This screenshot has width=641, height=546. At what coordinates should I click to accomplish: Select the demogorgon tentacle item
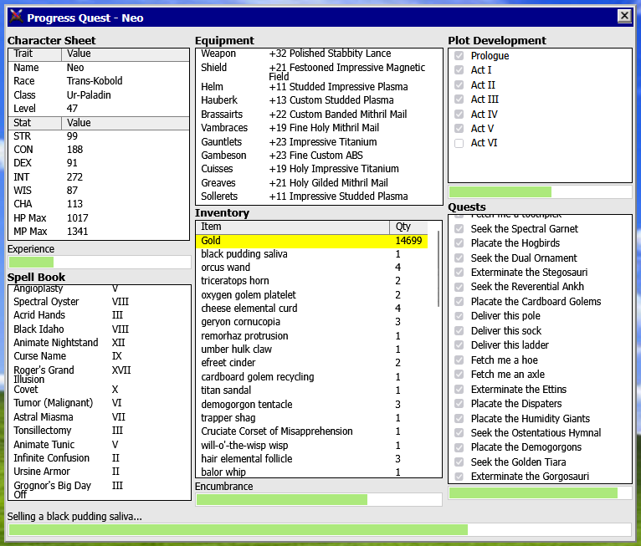(x=312, y=405)
